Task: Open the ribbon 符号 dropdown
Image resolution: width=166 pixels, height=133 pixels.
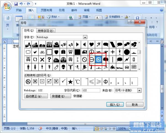Action: (x=153, y=27)
